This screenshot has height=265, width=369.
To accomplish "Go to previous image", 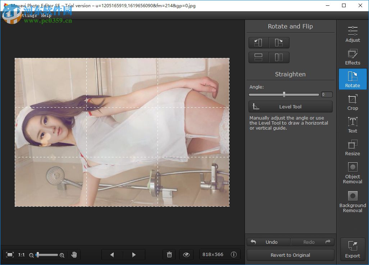I will click(112, 255).
